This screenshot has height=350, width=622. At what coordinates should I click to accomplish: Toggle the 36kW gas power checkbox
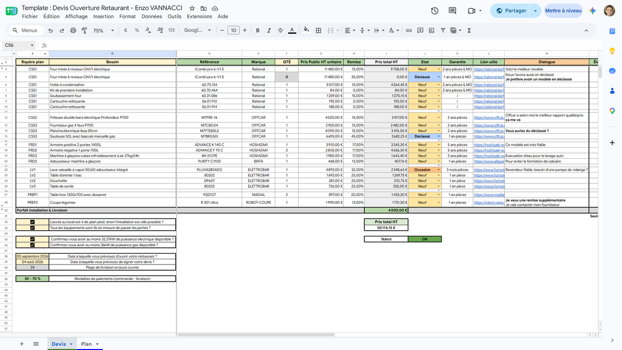pos(33,245)
